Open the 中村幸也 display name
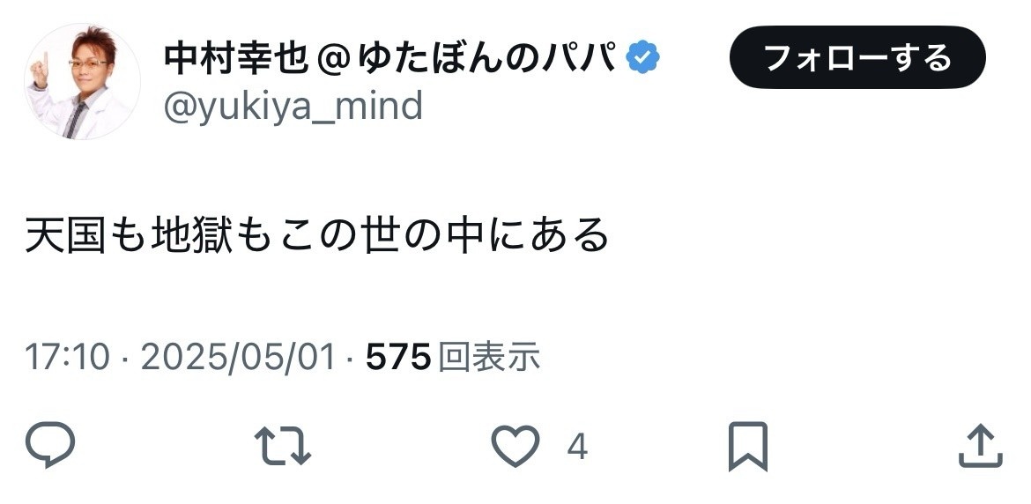The height and width of the screenshot is (504, 1031). tap(236, 58)
